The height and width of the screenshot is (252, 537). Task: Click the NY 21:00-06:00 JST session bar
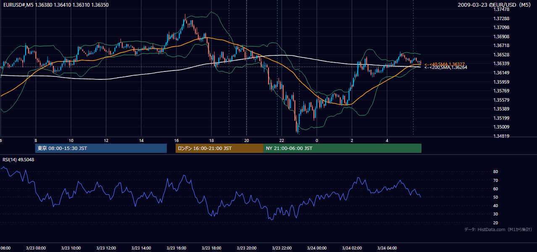tap(342, 148)
